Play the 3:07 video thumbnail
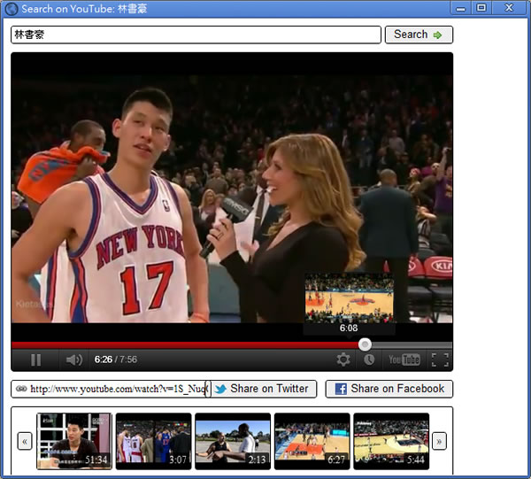 [x=153, y=440]
